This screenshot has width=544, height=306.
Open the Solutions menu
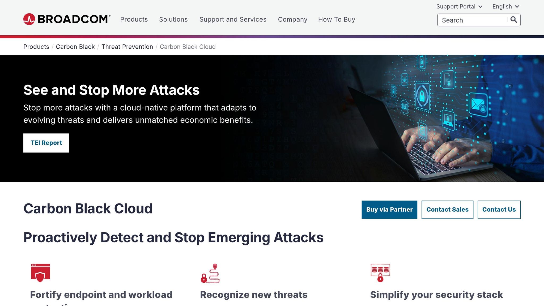pos(173,19)
